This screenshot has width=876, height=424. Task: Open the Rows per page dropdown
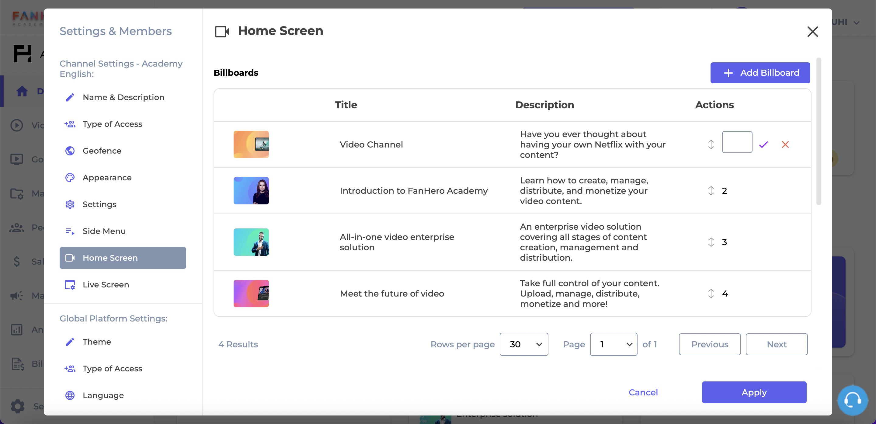[x=524, y=344]
